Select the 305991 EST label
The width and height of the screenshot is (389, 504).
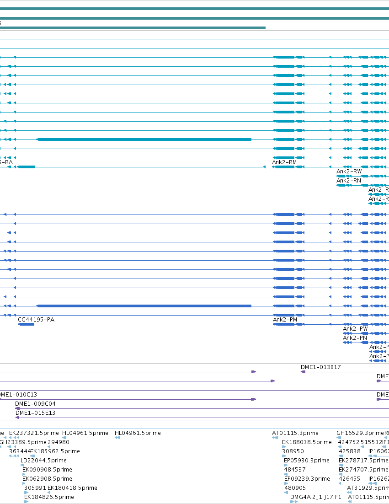click(x=35, y=488)
